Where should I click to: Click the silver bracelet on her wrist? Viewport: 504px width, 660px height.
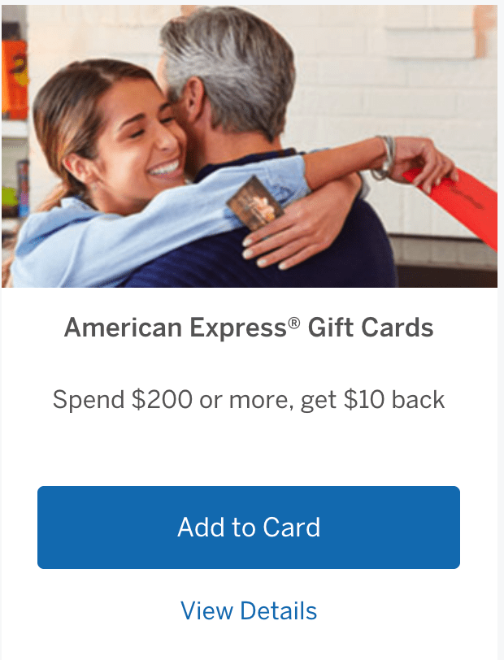(385, 158)
